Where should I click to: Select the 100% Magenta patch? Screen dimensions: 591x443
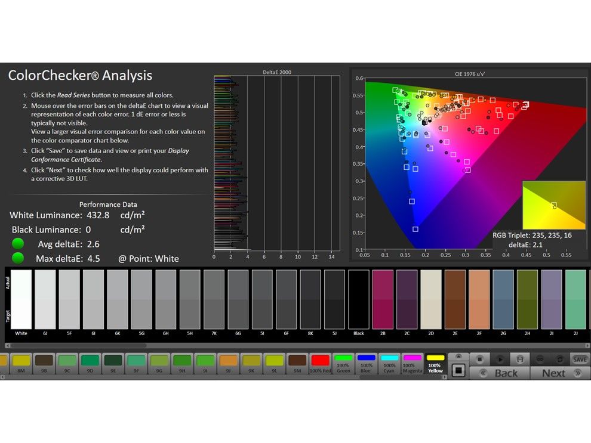[413, 364]
